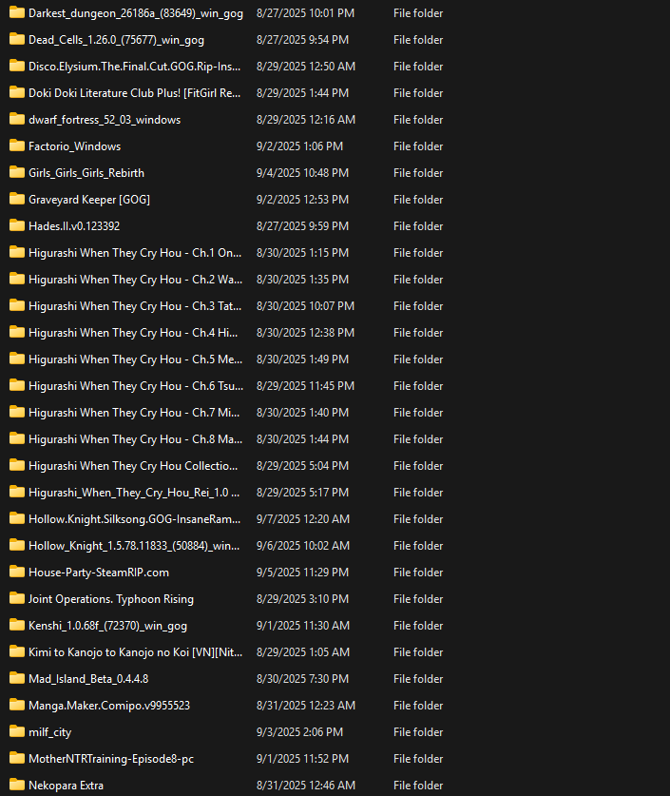Click File folder type in Factorio_Windows row
Screen dimensions: 670x796
[418, 146]
